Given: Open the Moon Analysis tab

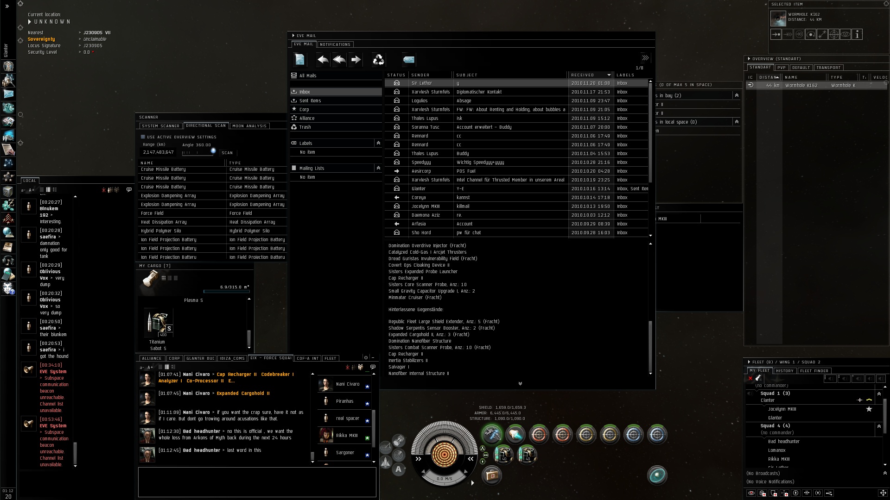Looking at the screenshot, I should (x=249, y=126).
